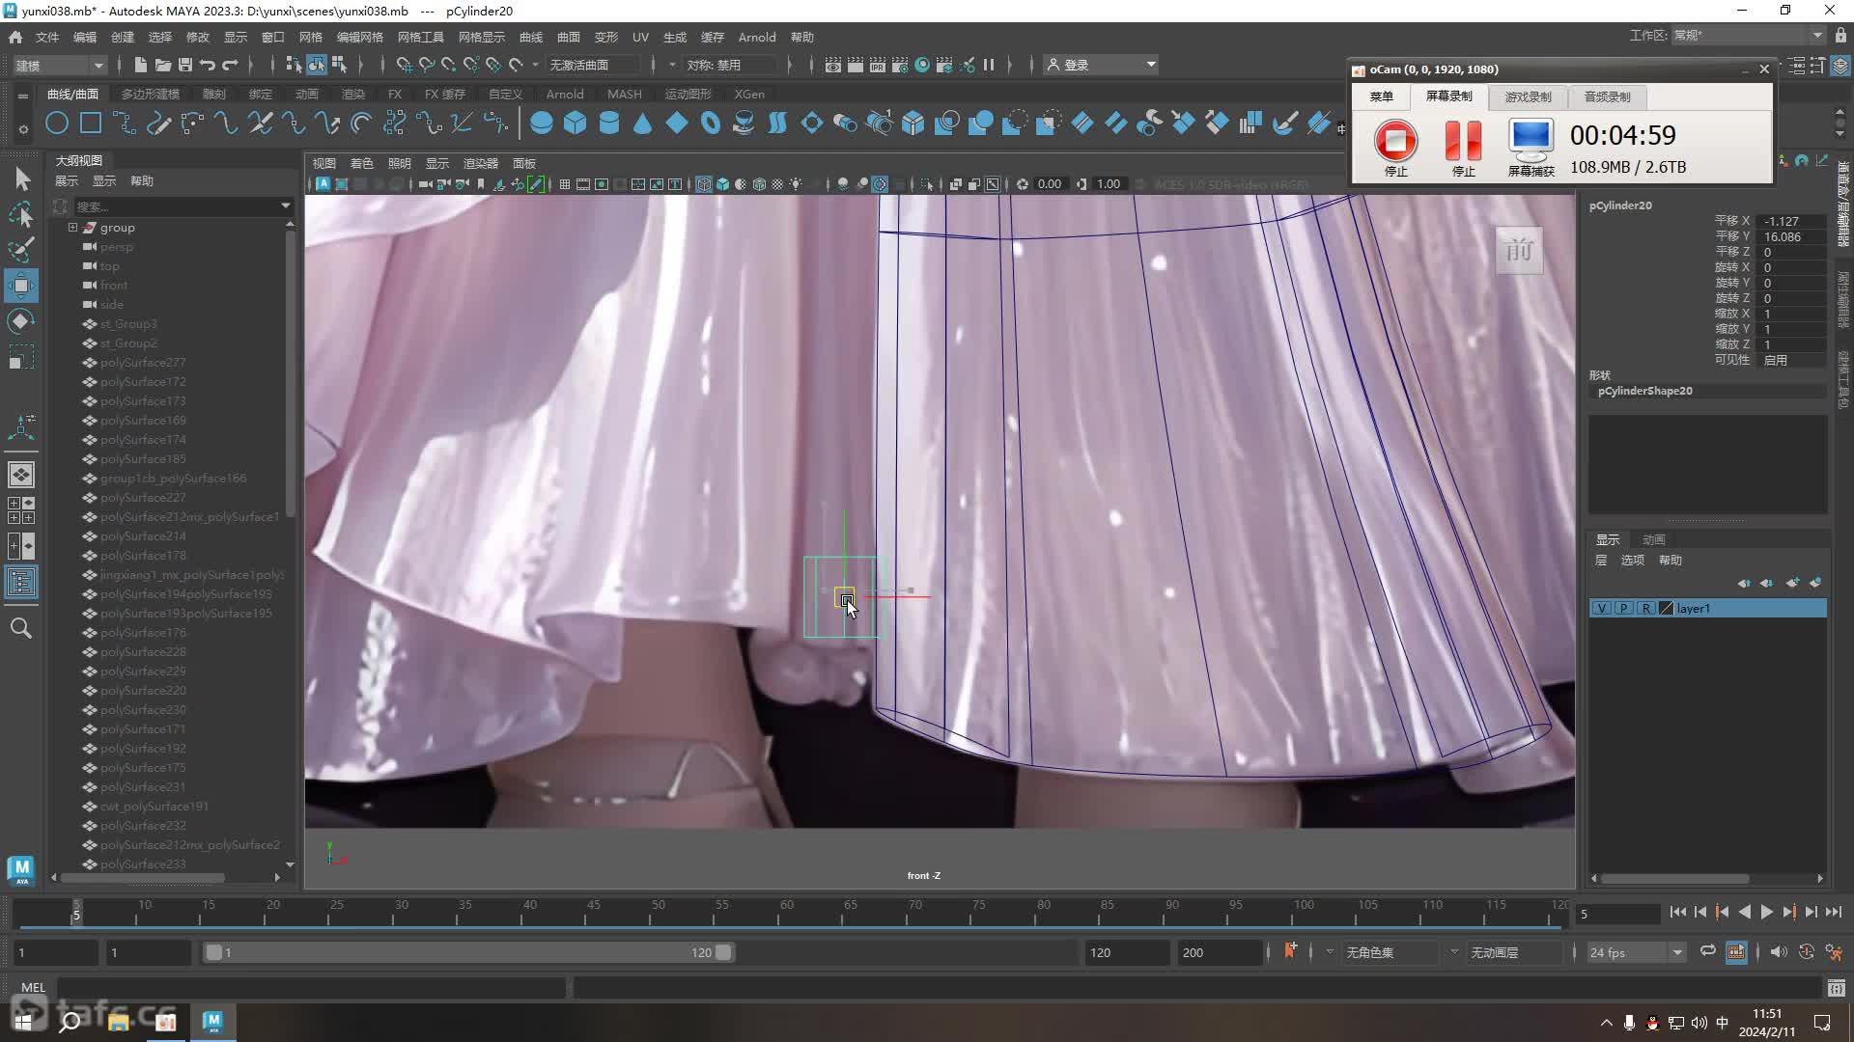Click frame 60 on the time slider

point(787,912)
